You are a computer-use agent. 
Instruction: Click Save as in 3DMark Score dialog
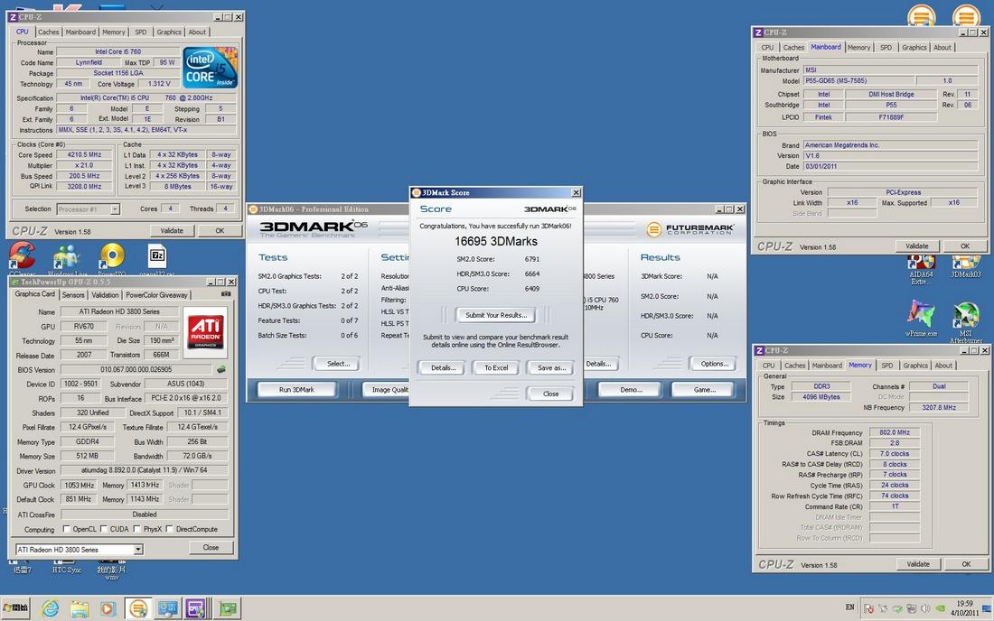pyautogui.click(x=550, y=367)
